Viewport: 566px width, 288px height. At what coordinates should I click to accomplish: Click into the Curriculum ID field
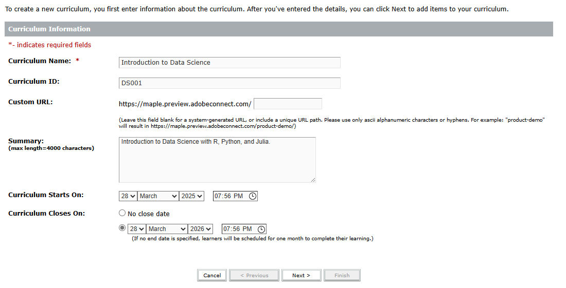coord(229,83)
